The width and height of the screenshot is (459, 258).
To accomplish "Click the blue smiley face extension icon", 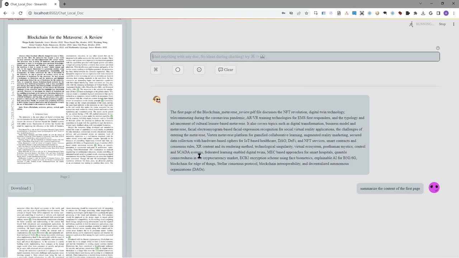I will [x=354, y=13].
